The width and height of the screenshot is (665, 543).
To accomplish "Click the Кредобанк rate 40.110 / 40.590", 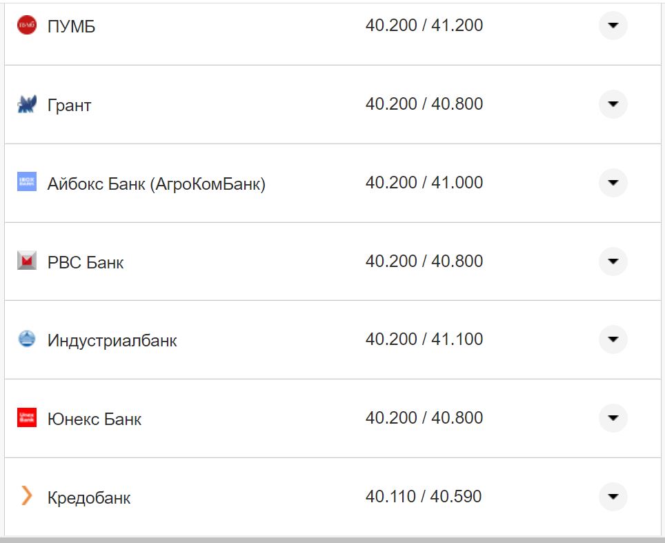I will (x=424, y=497).
